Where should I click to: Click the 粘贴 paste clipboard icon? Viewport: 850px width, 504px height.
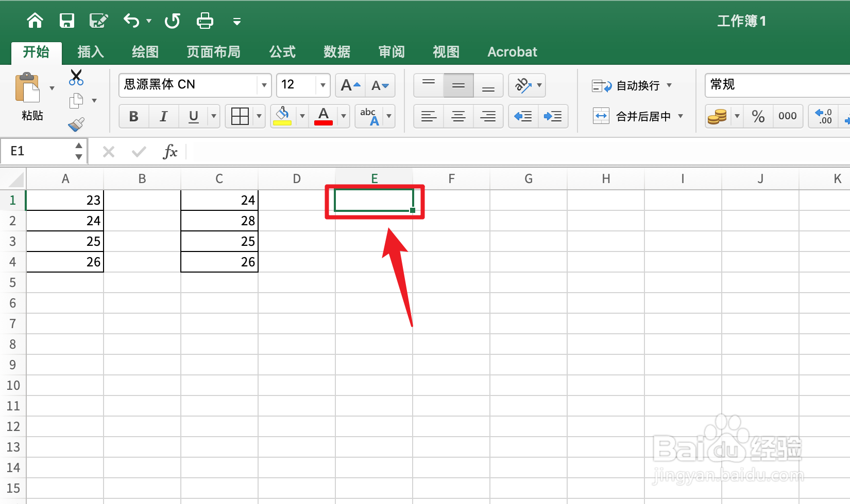tap(28, 88)
